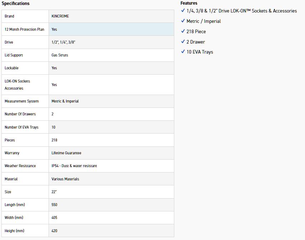Click the Lifetime Guarantee warranty value

(x=66, y=153)
